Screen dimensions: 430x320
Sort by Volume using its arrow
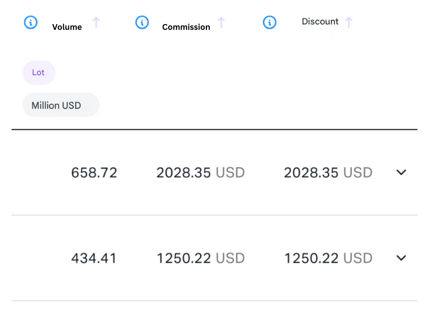pos(96,22)
